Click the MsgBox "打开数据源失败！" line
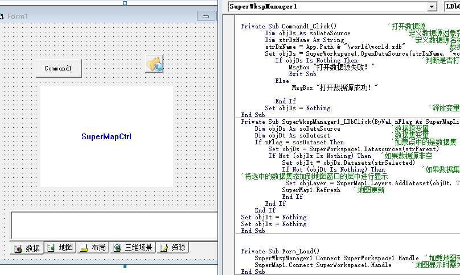The width and height of the screenshot is (460, 275). pos(331,68)
